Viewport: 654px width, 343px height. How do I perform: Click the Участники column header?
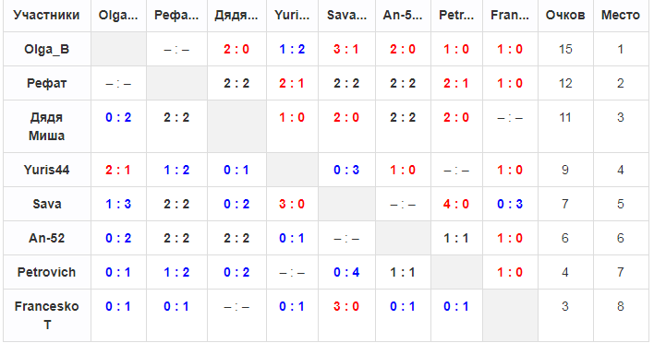pos(46,16)
